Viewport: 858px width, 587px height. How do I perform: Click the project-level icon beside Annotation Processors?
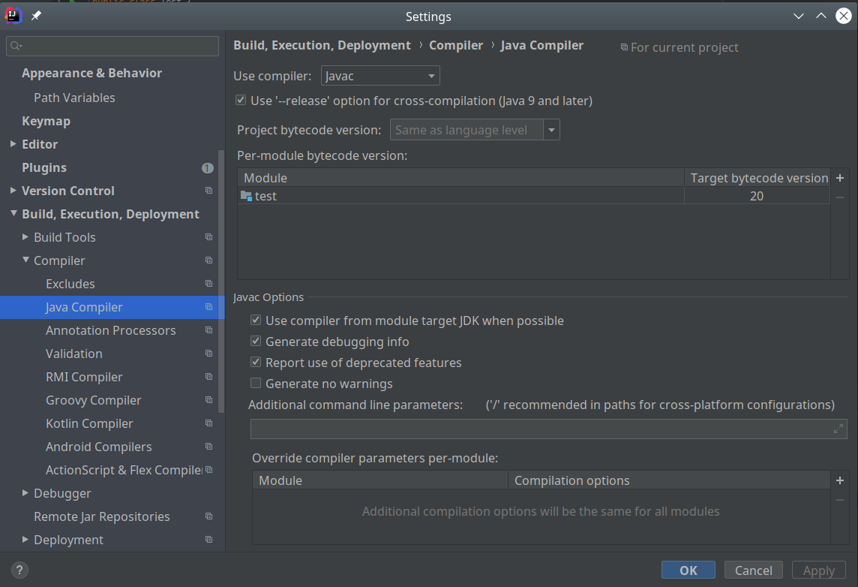[x=208, y=330]
